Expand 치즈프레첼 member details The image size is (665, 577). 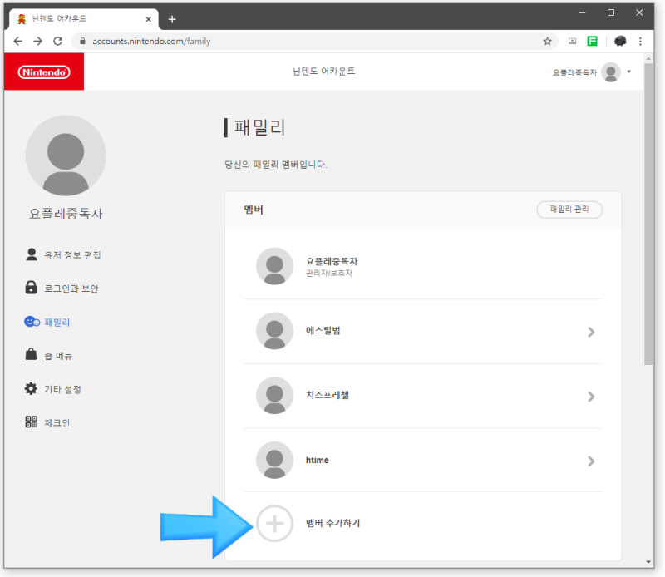point(591,397)
